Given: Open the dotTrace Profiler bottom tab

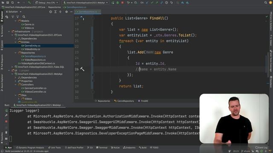Looking at the screenshot, I should click(x=74, y=147).
